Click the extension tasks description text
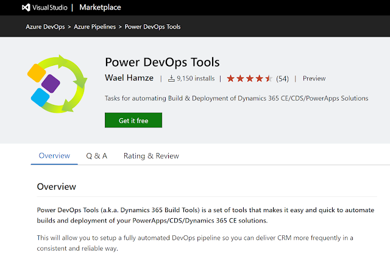 point(236,98)
